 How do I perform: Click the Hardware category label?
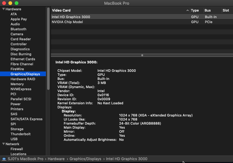coord(13,9)
